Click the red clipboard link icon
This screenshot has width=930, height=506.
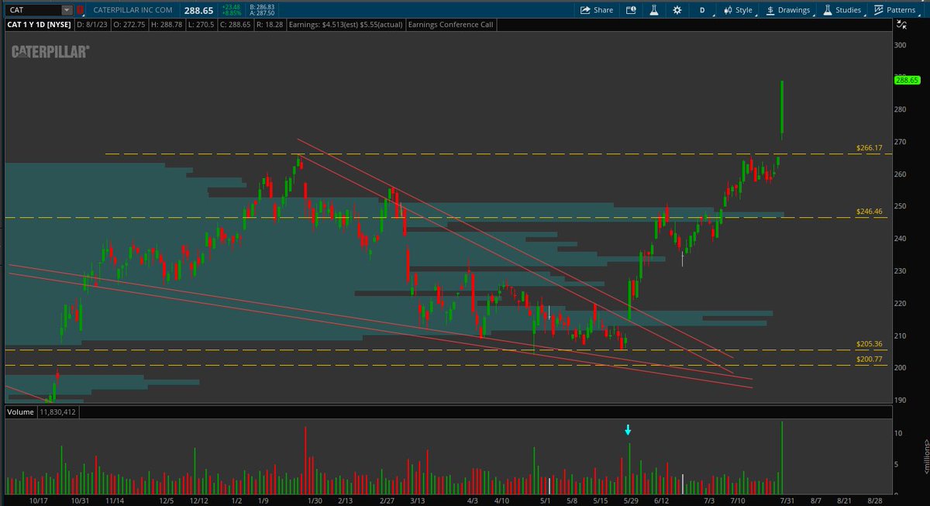(x=80, y=11)
